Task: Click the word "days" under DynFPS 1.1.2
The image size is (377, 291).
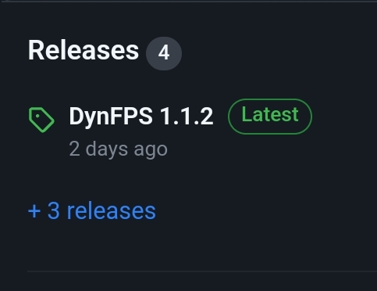Action: click(107, 149)
